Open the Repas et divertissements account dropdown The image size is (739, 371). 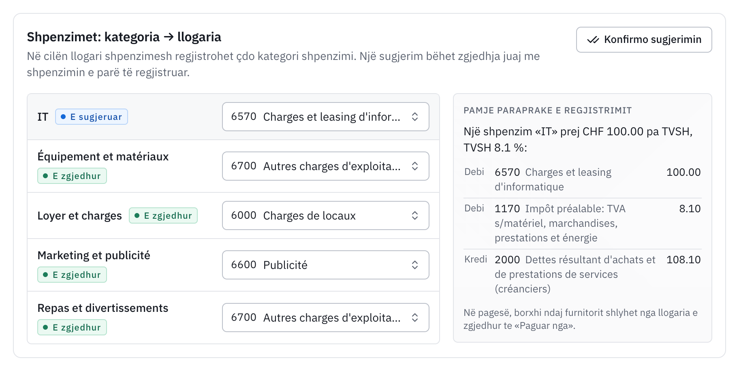(325, 318)
